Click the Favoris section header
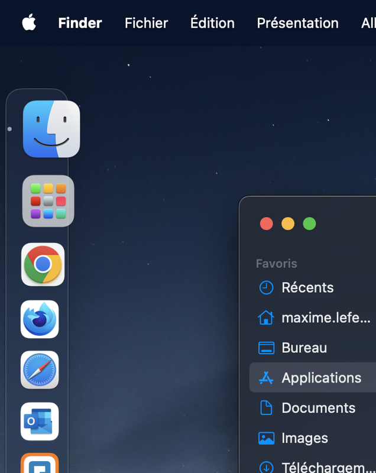 click(277, 263)
